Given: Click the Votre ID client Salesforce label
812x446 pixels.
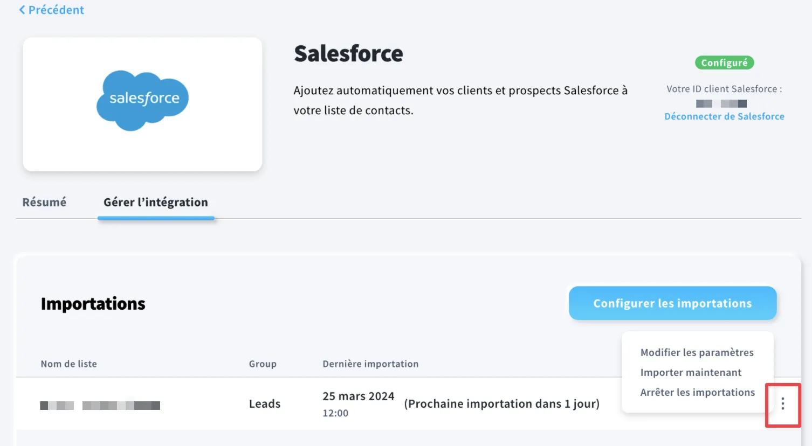Looking at the screenshot, I should [x=724, y=89].
